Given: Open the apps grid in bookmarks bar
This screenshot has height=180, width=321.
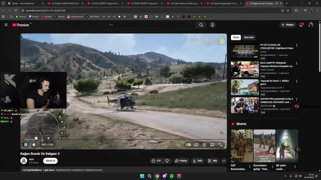Looking at the screenshot, I should point(4,17).
